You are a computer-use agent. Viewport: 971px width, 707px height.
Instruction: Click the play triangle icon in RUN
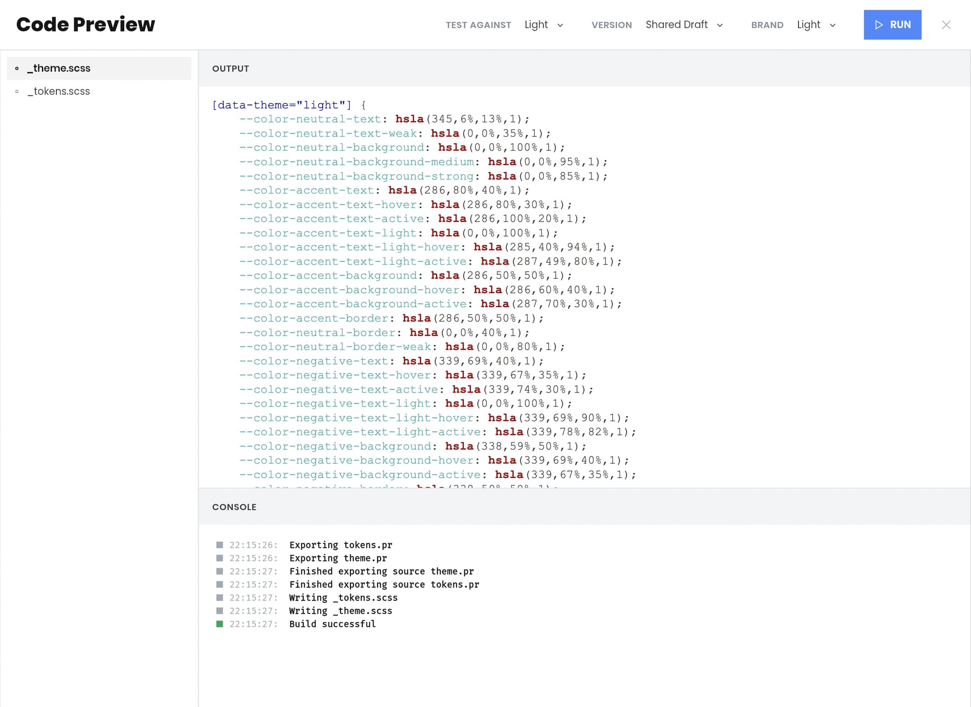click(879, 25)
